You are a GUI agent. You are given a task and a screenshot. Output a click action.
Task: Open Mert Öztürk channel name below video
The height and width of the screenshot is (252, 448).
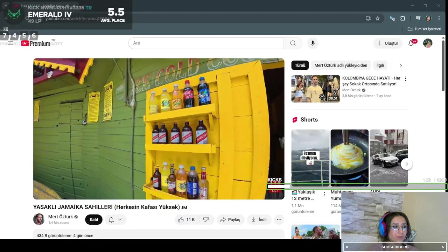coord(61,217)
